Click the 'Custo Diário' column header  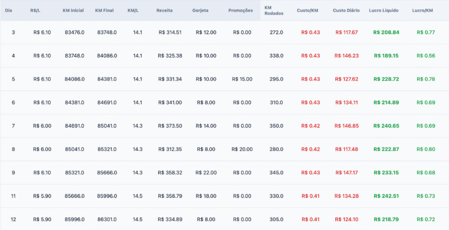pos(346,10)
